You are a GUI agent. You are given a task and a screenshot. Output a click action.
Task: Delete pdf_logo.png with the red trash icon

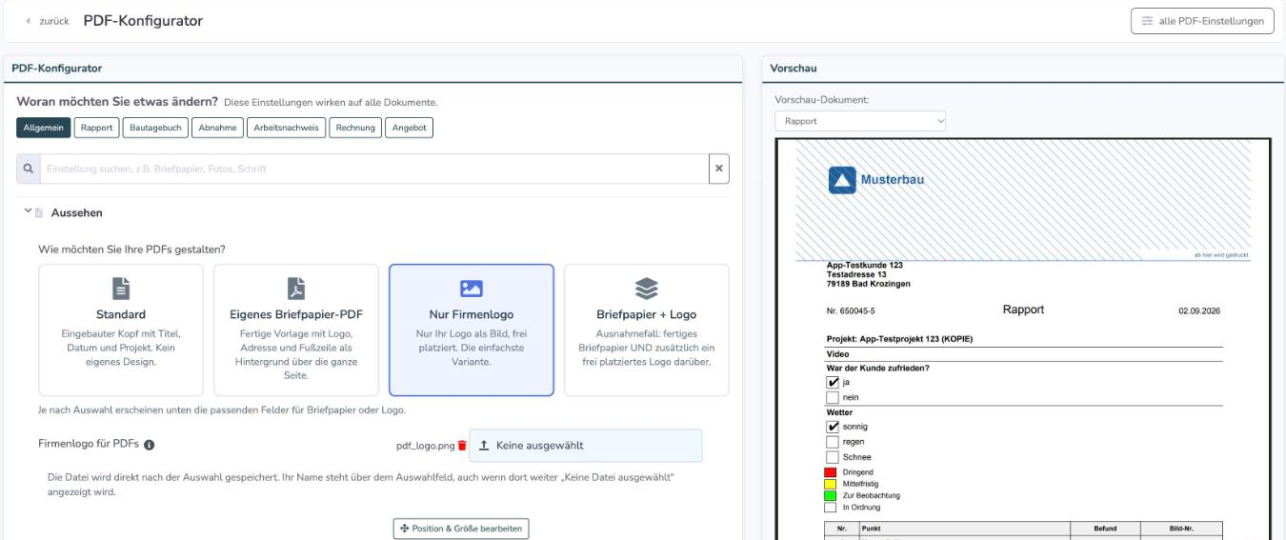tap(462, 445)
